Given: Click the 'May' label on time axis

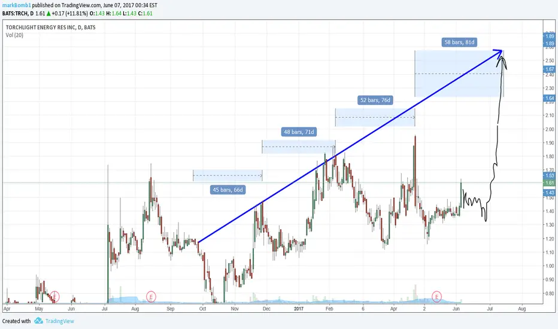Looking at the screenshot, I should pos(39,309).
